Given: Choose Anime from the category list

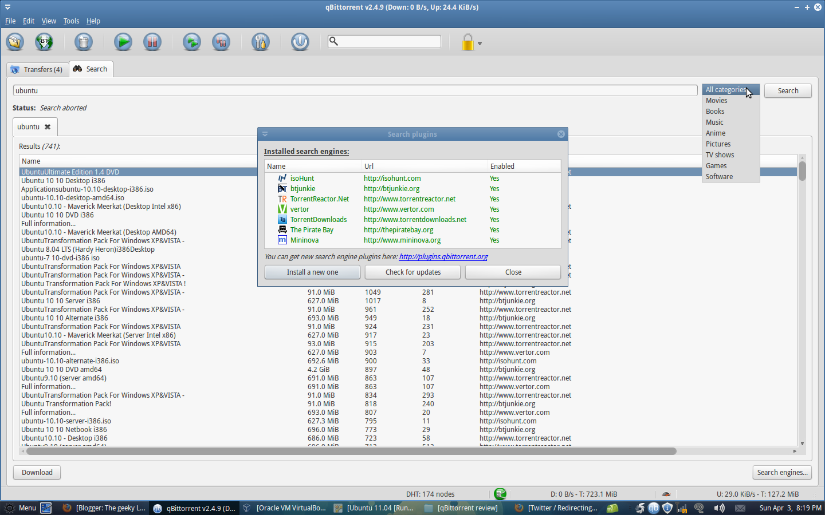Looking at the screenshot, I should (731, 133).
